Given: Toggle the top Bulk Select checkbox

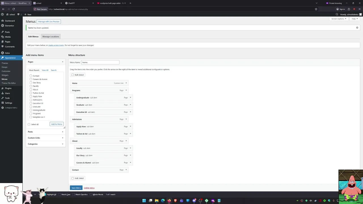Looking at the screenshot, I should pyautogui.click(x=73, y=75).
